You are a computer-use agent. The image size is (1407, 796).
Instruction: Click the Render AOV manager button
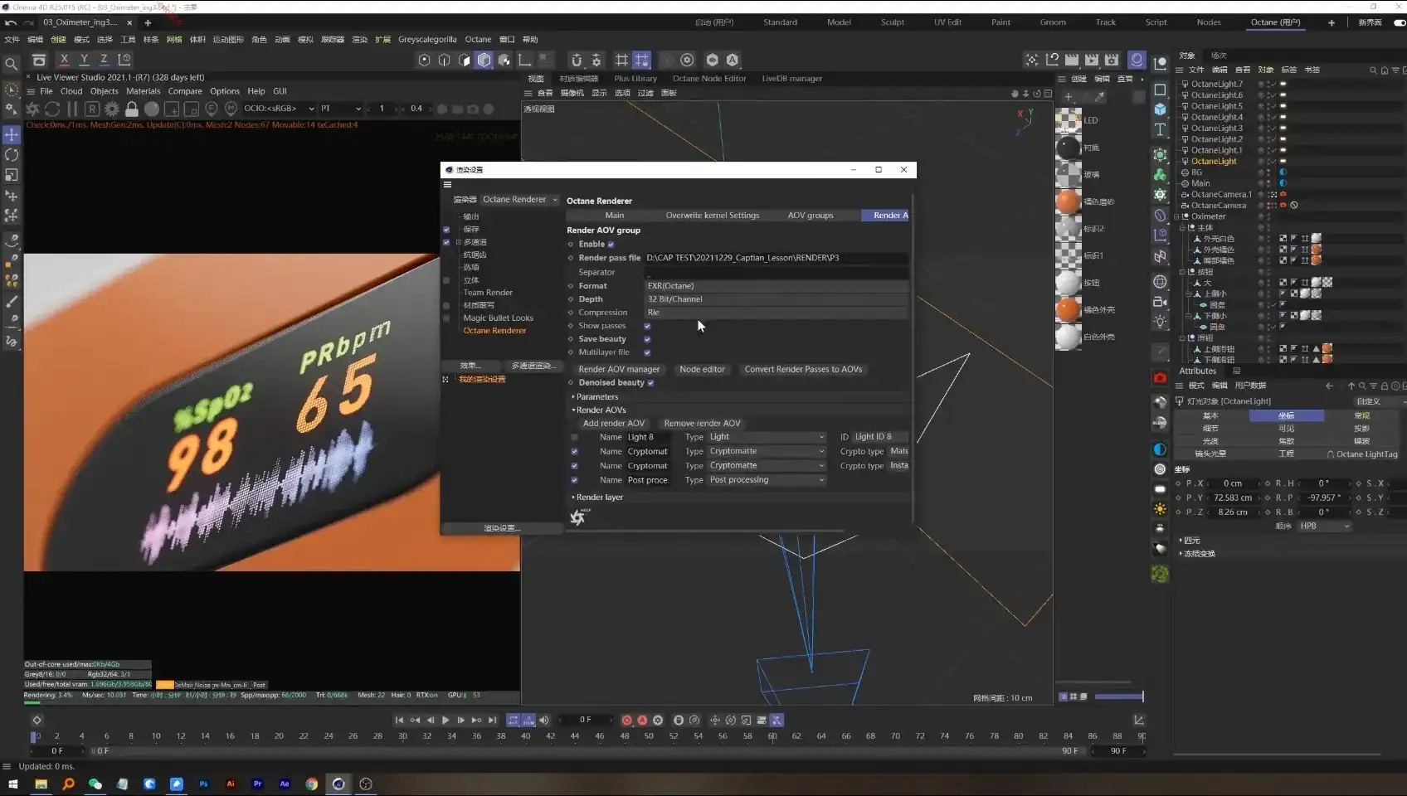pyautogui.click(x=619, y=370)
